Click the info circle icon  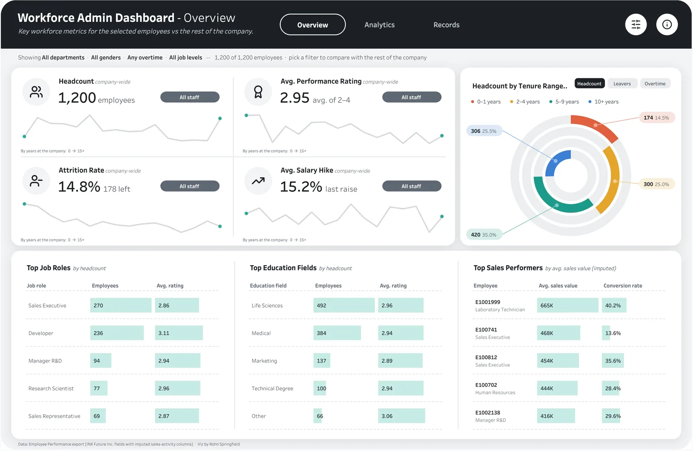point(667,25)
